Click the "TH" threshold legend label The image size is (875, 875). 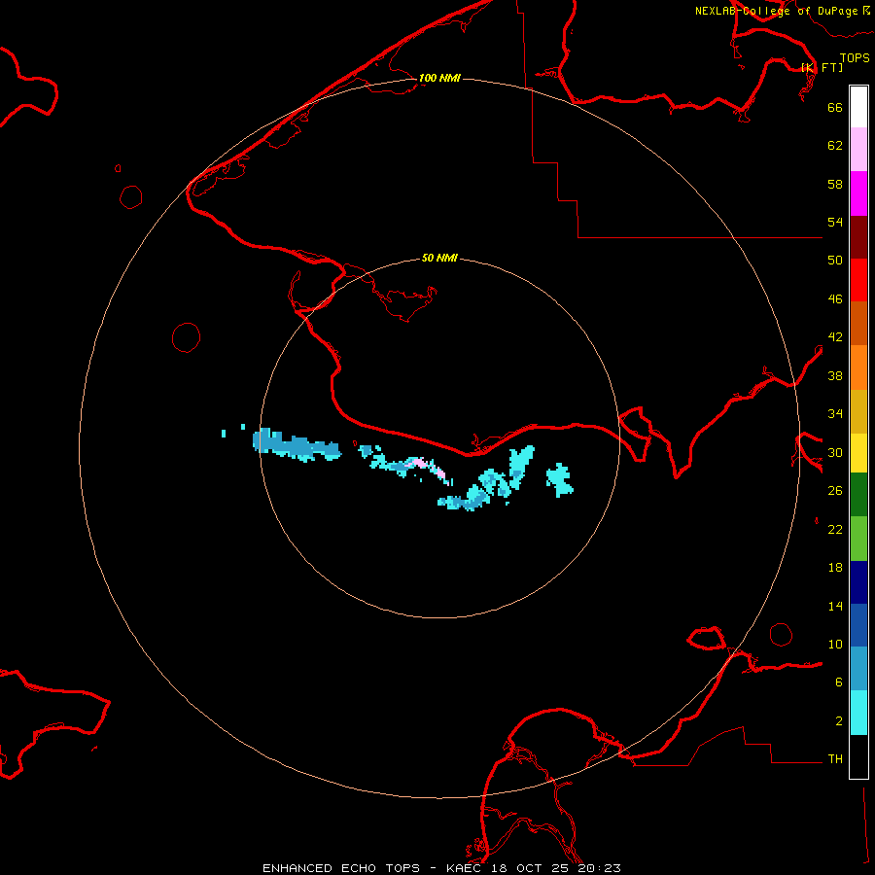tap(835, 759)
